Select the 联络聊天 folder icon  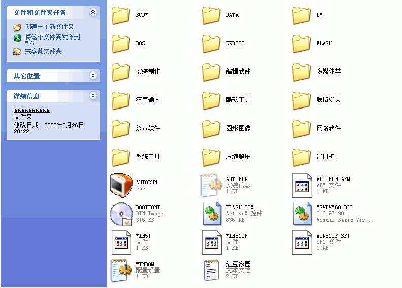coord(301,100)
